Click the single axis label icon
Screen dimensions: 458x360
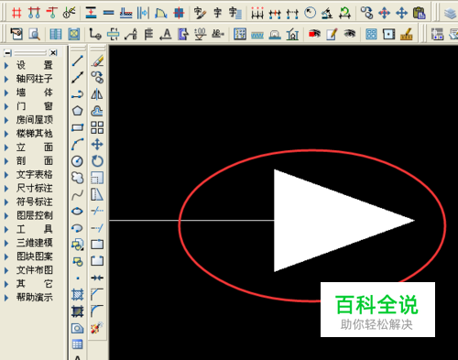click(51, 13)
